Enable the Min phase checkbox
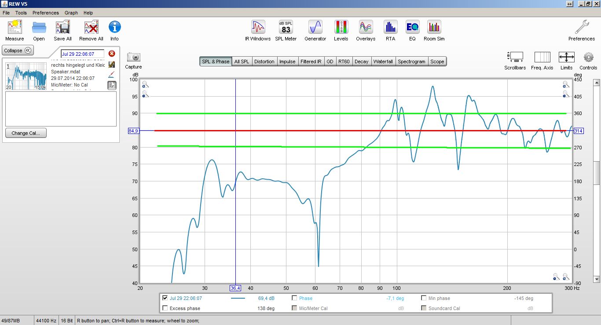The image size is (601, 325). (x=424, y=298)
